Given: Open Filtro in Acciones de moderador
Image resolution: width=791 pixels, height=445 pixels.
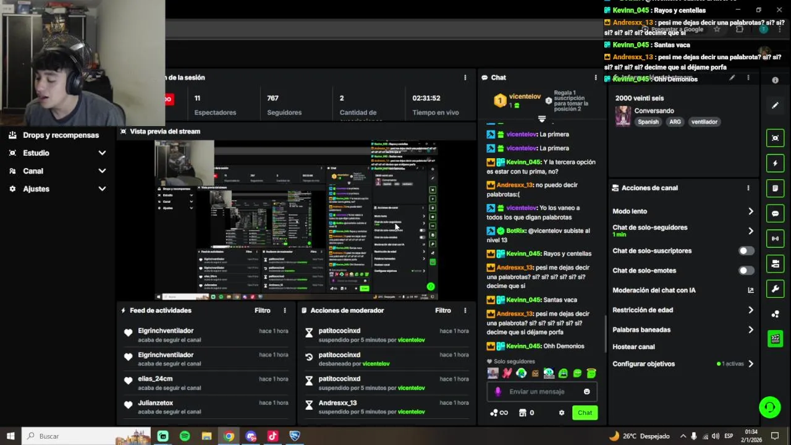Looking at the screenshot, I should pyautogui.click(x=443, y=310).
